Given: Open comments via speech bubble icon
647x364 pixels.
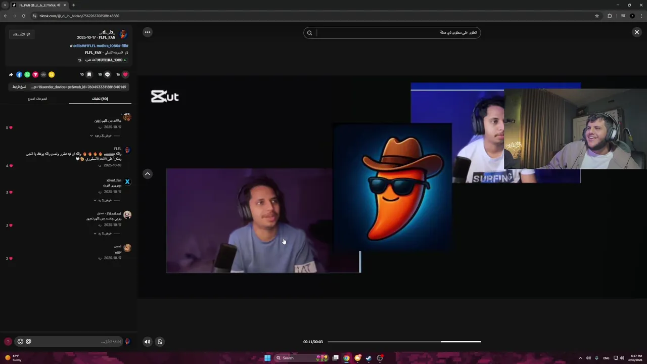Looking at the screenshot, I should click(107, 74).
